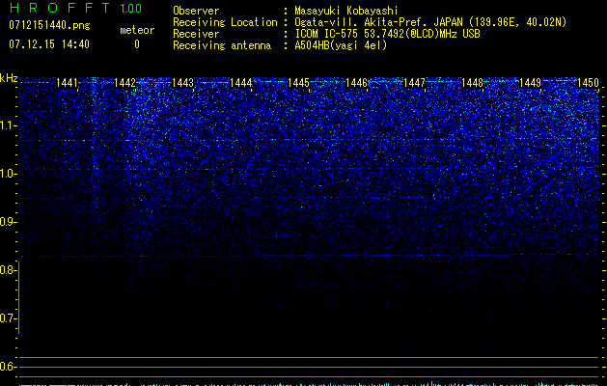The image size is (607, 386).
Task: Click the Receiver label
Action: (x=196, y=34)
